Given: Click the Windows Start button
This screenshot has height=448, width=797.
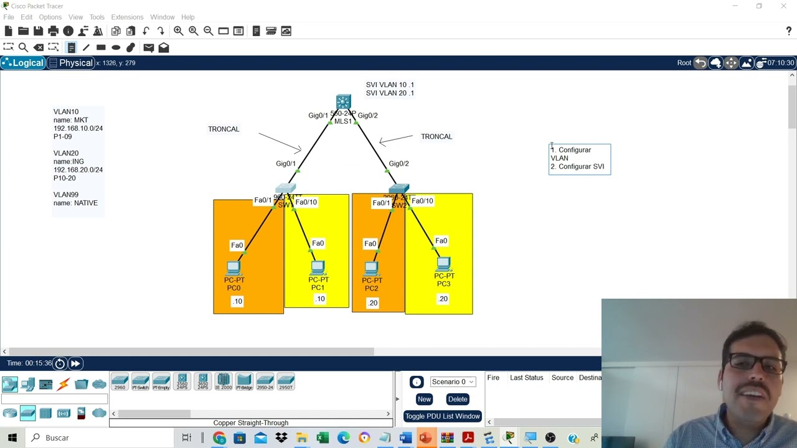Looking at the screenshot, I should point(12,438).
